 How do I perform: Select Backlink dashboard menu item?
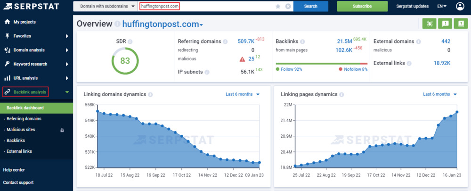pos(36,108)
